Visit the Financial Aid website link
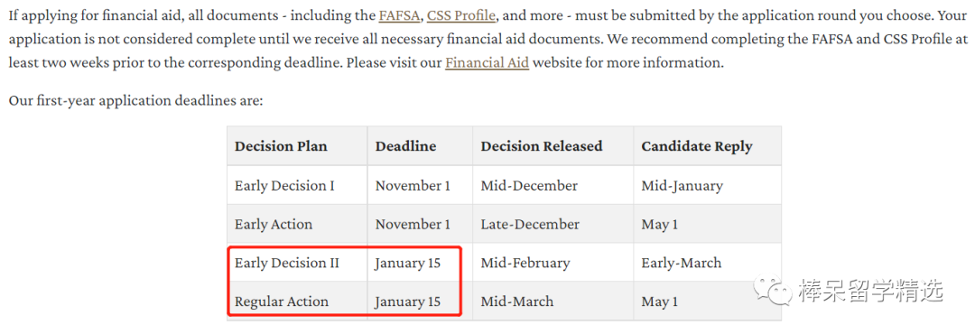The width and height of the screenshot is (975, 334). tap(487, 63)
